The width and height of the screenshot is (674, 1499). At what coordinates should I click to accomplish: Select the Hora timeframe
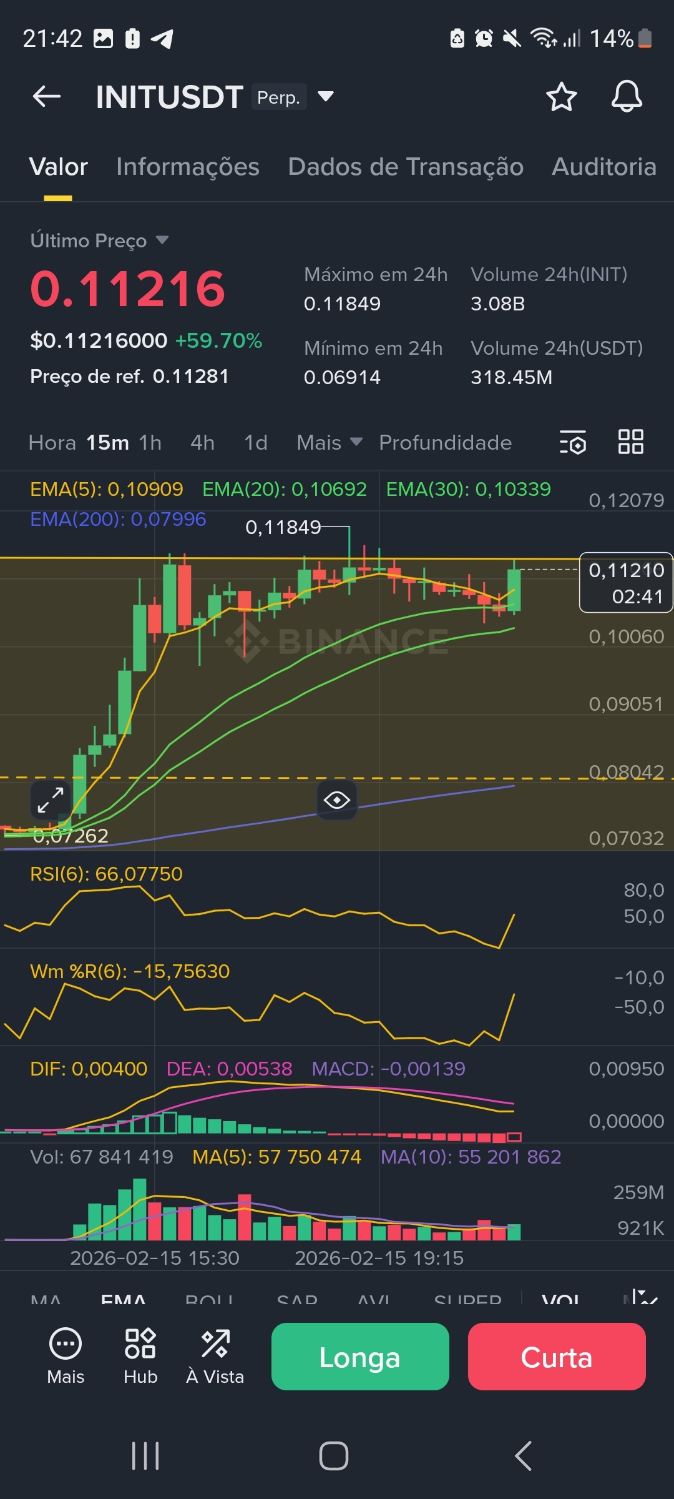click(52, 442)
